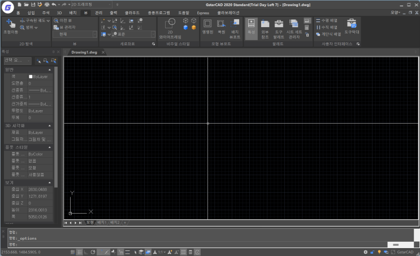The image size is (420, 256).
Task: Click the command line palette icon
Action: (x=307, y=20)
